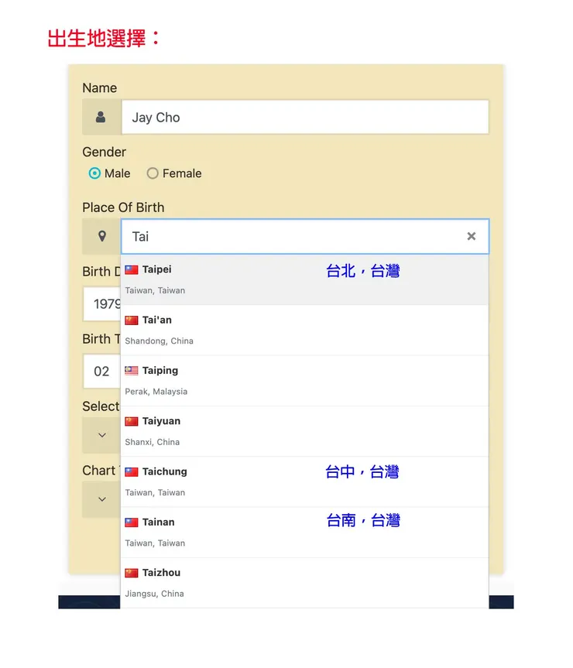Click the Male label text
This screenshot has width=573, height=668.
tap(117, 173)
